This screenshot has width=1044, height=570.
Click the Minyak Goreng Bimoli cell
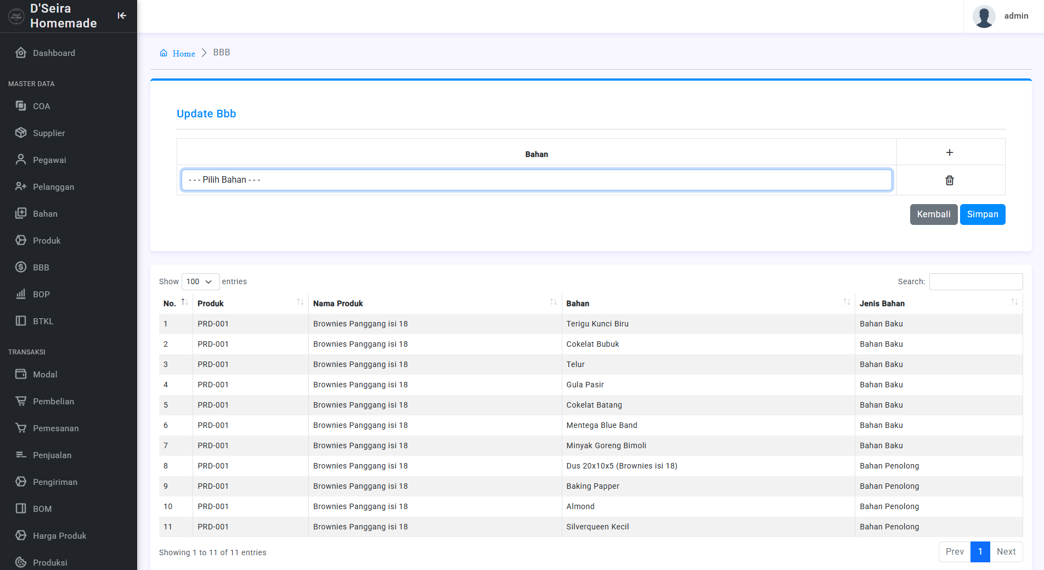coord(708,445)
